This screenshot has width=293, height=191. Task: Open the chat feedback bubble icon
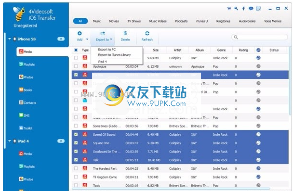(251, 8)
